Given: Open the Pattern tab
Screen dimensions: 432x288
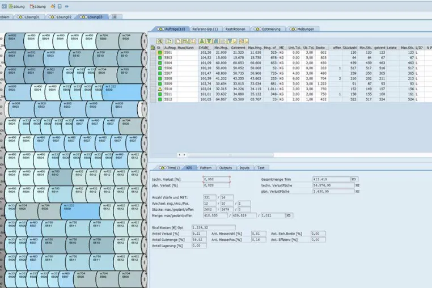Looking at the screenshot, I should point(206,168).
